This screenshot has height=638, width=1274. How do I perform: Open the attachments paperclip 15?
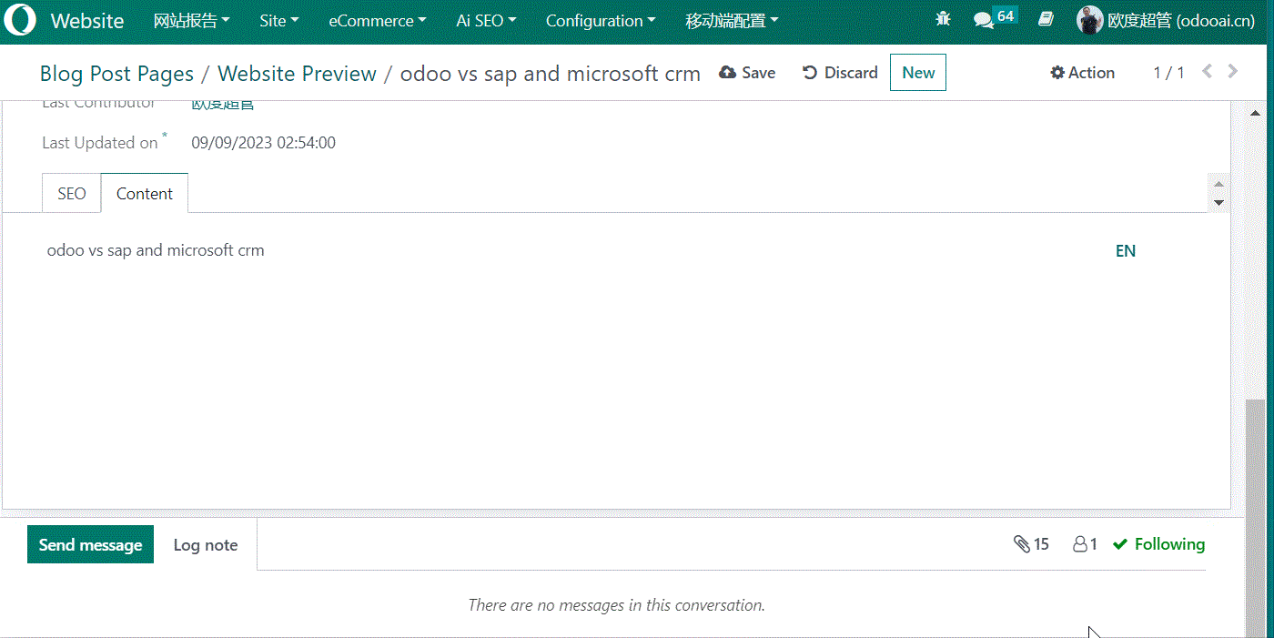1031,544
